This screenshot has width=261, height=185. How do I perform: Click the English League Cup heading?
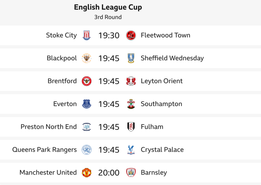(108, 7)
